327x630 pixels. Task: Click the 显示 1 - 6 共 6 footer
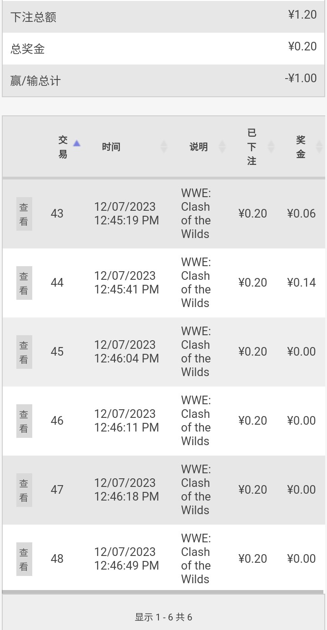click(x=163, y=617)
